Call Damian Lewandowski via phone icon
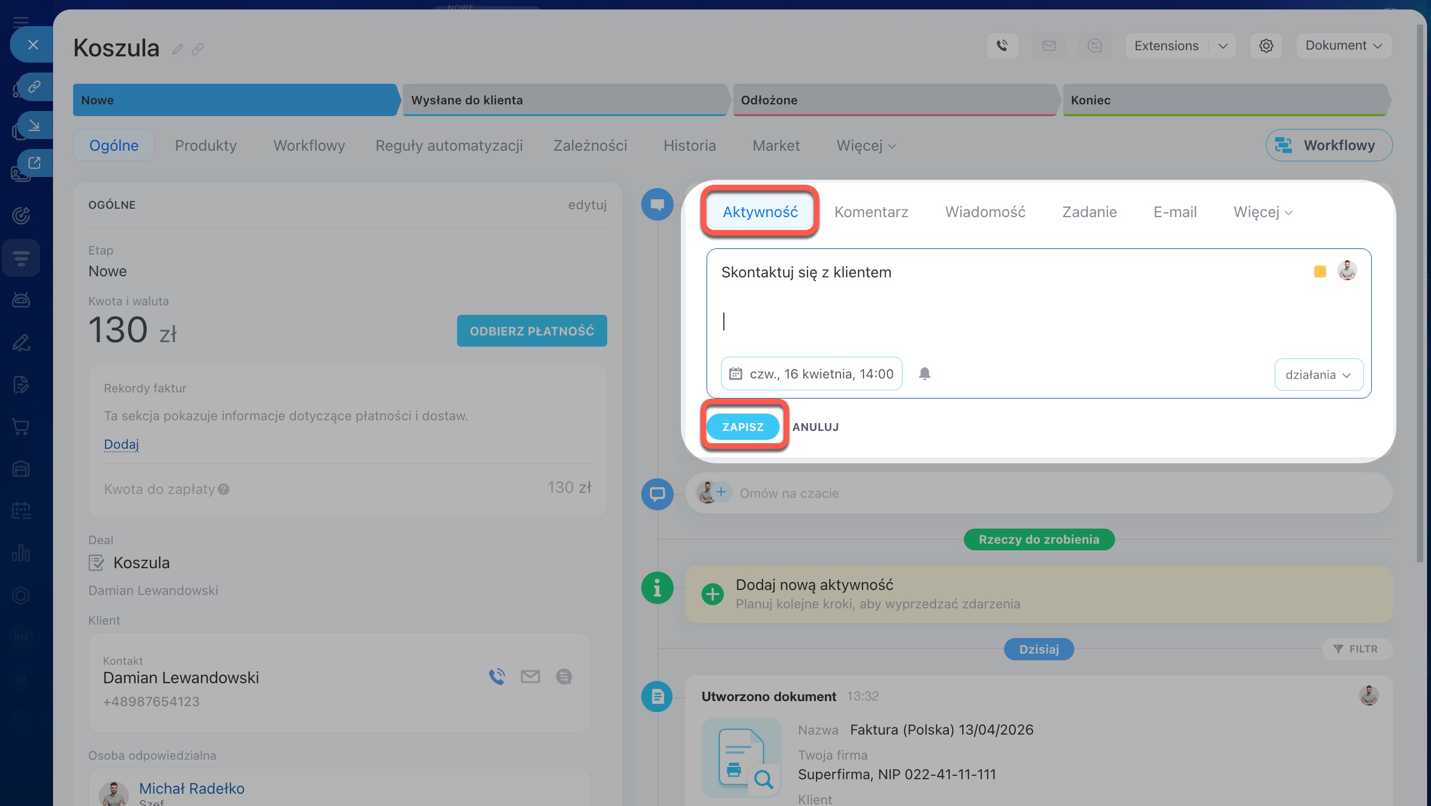1431x806 pixels. tap(497, 677)
